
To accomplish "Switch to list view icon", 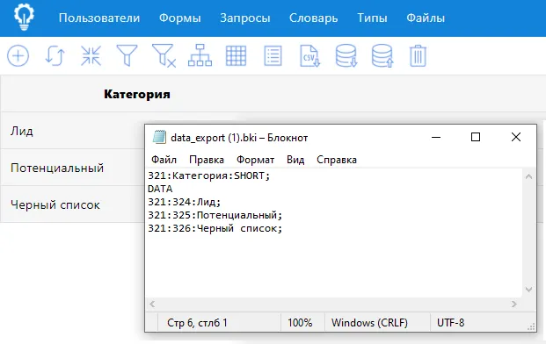I will point(273,55).
